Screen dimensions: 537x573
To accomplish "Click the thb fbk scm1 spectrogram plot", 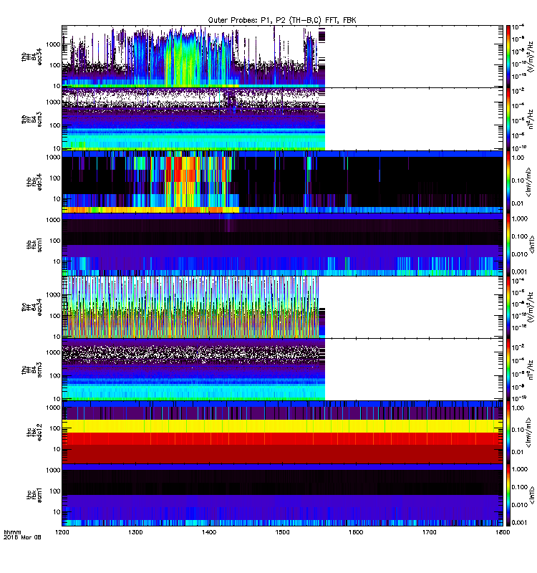I will [282, 244].
